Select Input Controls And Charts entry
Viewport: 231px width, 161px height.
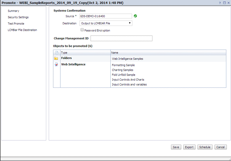pyautogui.click(x=128, y=80)
